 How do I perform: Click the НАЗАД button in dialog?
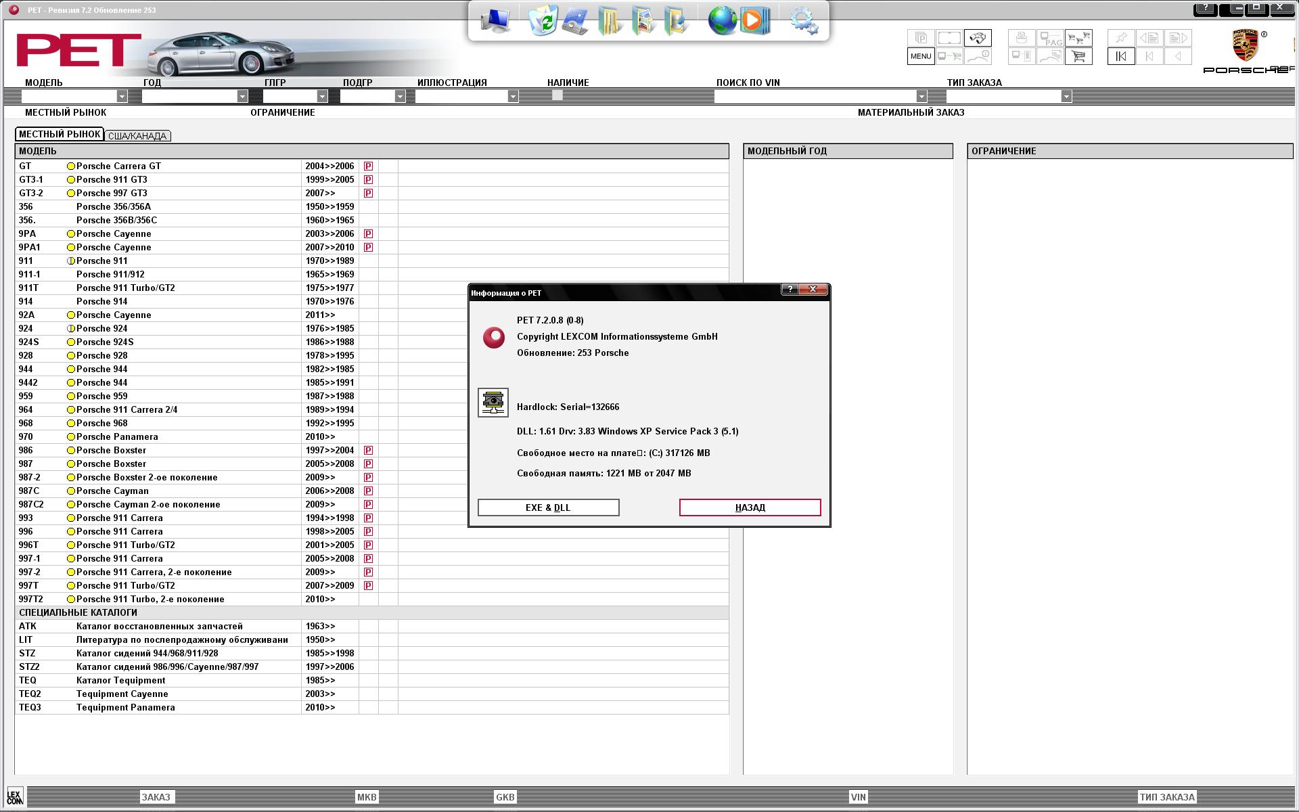click(750, 507)
